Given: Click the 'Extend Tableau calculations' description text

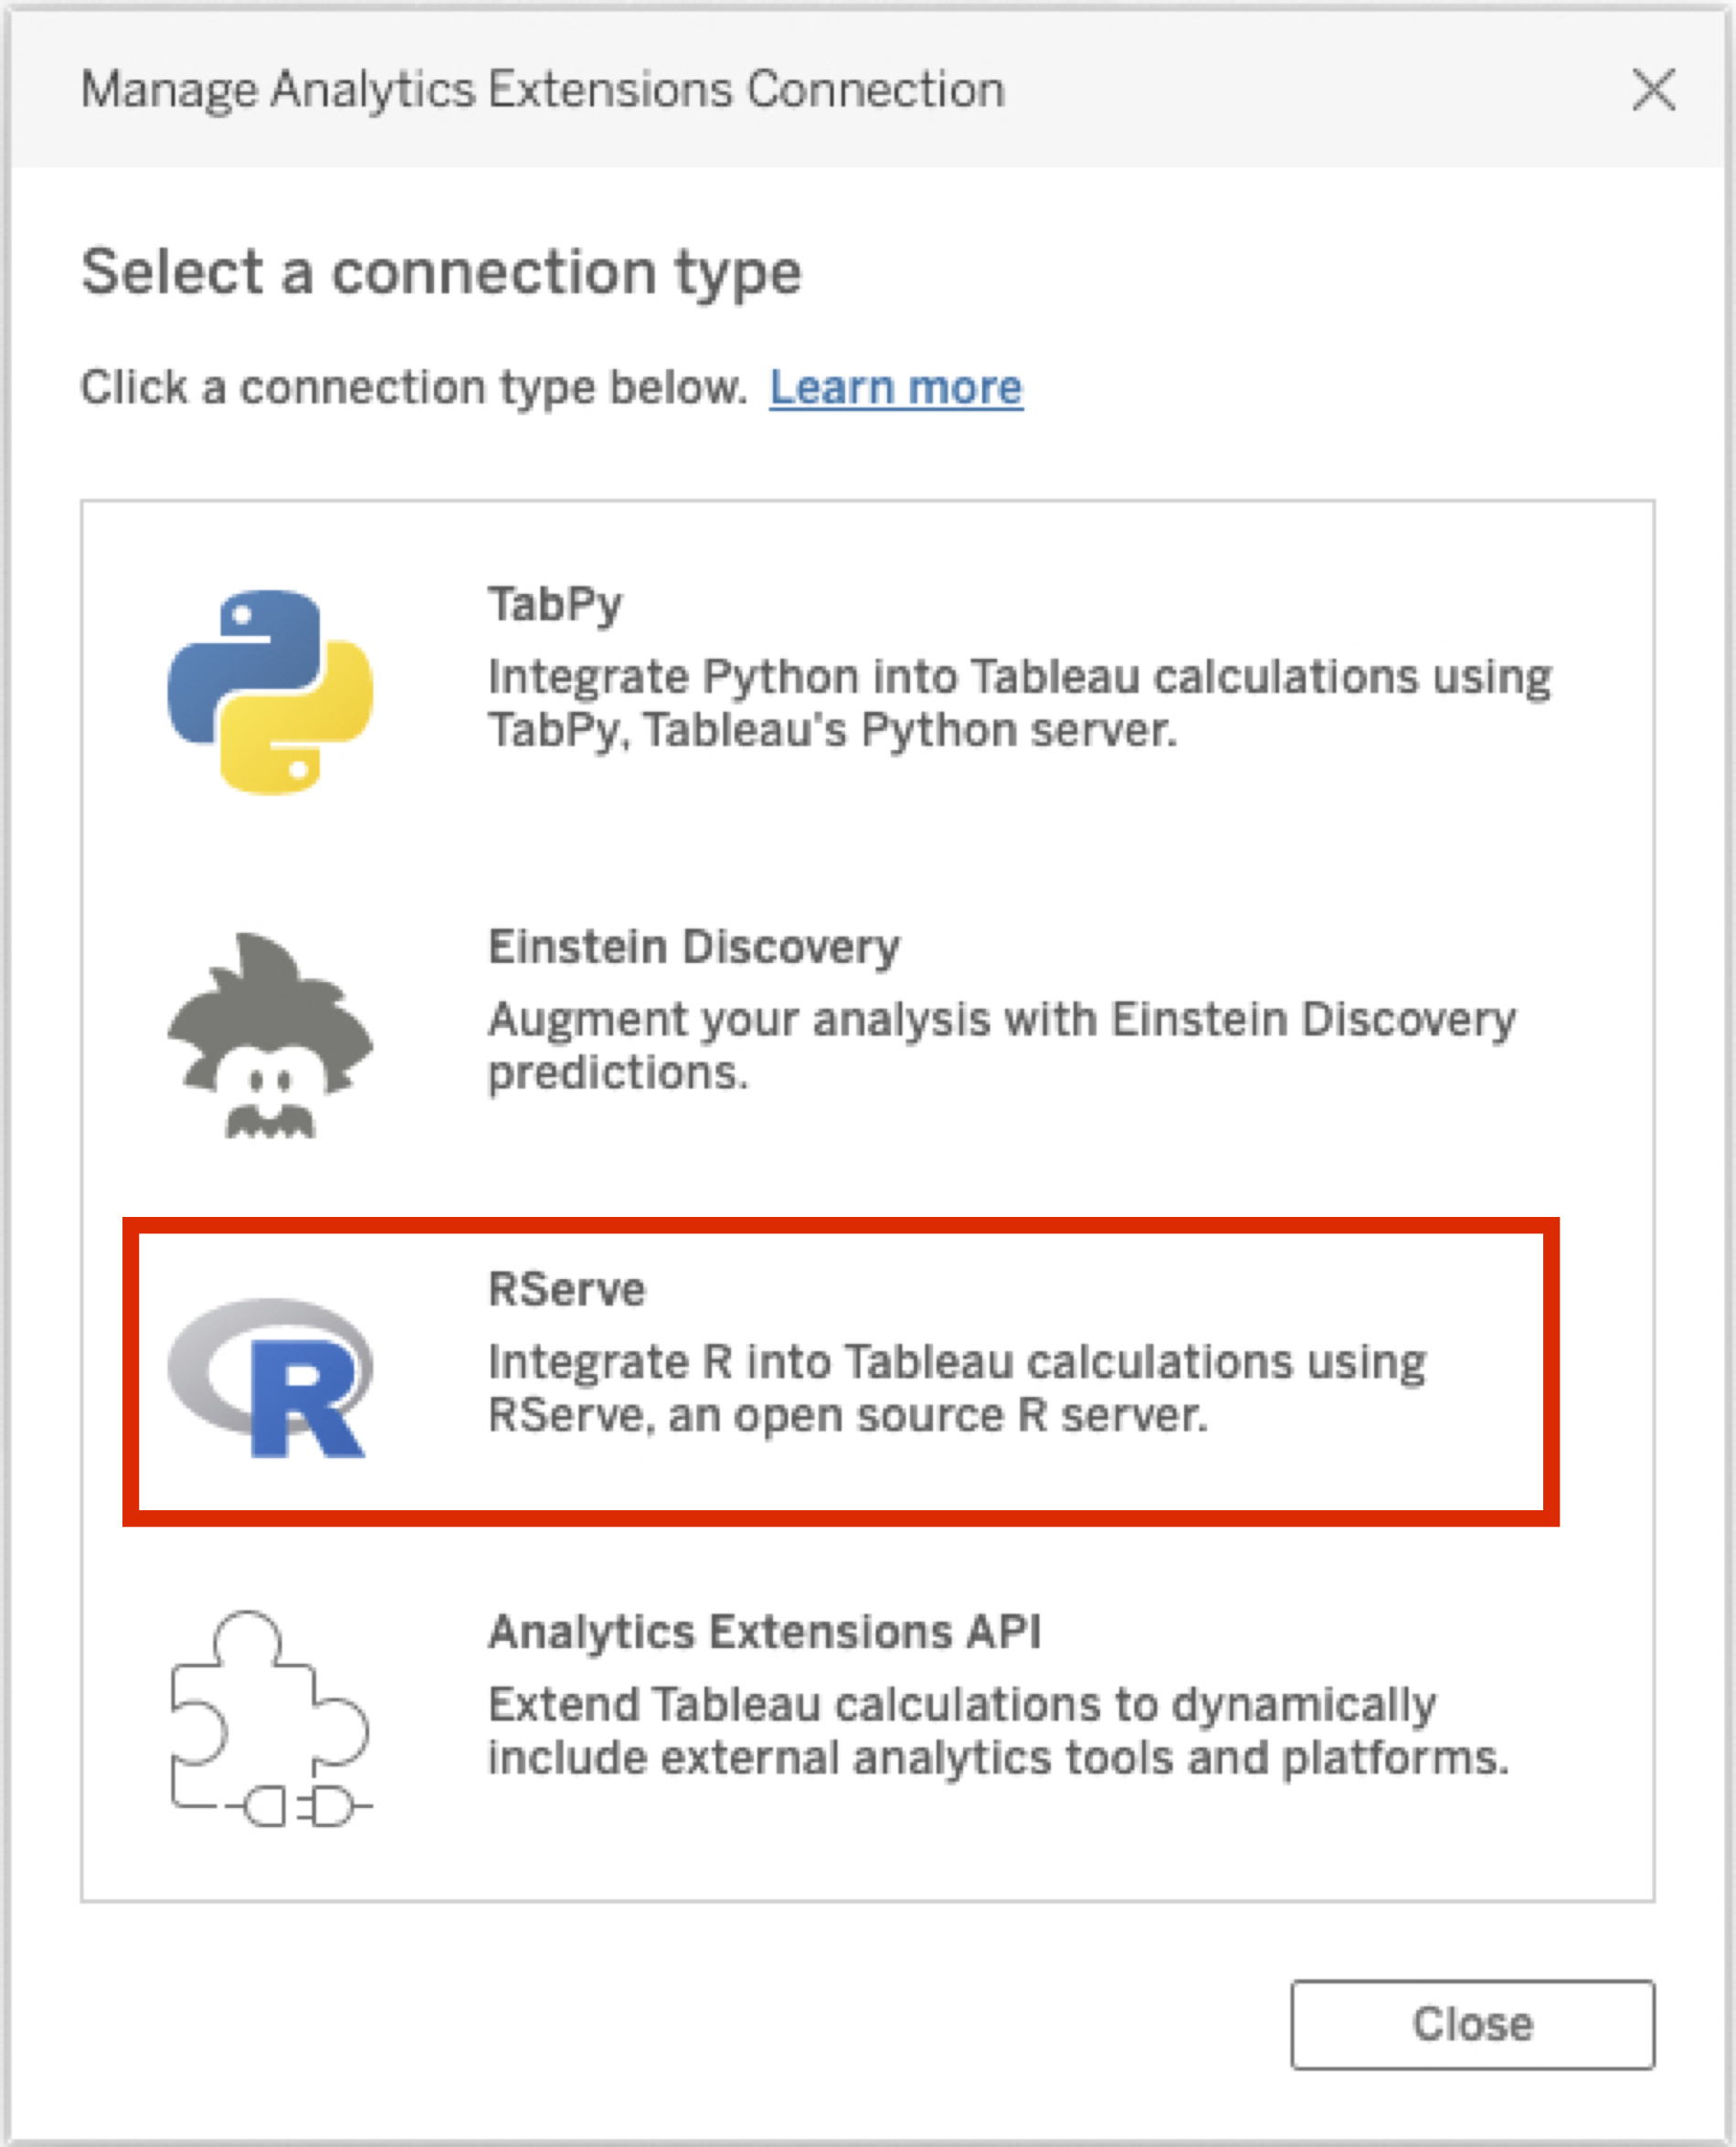Looking at the screenshot, I should [x=997, y=1731].
